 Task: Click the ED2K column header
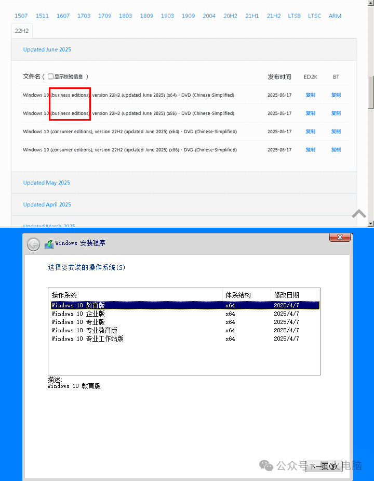311,77
